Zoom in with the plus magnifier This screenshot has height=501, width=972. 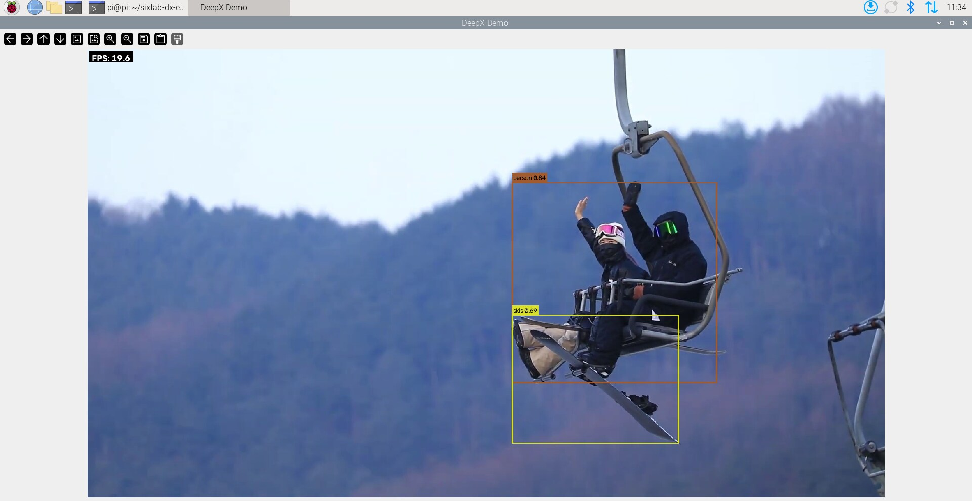tap(110, 39)
